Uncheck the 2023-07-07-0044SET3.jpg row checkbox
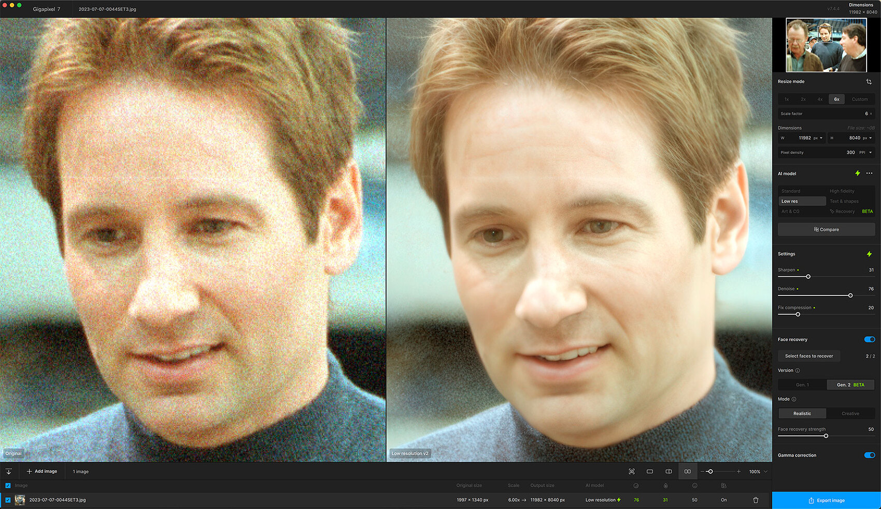This screenshot has width=881, height=509. [x=8, y=500]
